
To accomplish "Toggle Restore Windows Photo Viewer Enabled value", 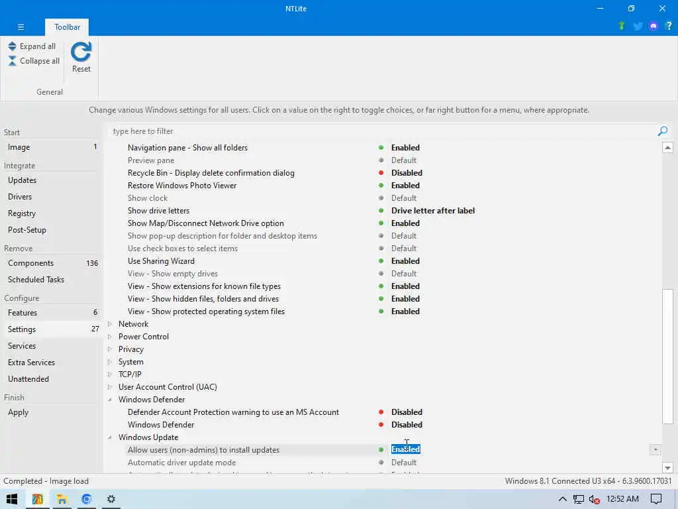I will click(405, 186).
